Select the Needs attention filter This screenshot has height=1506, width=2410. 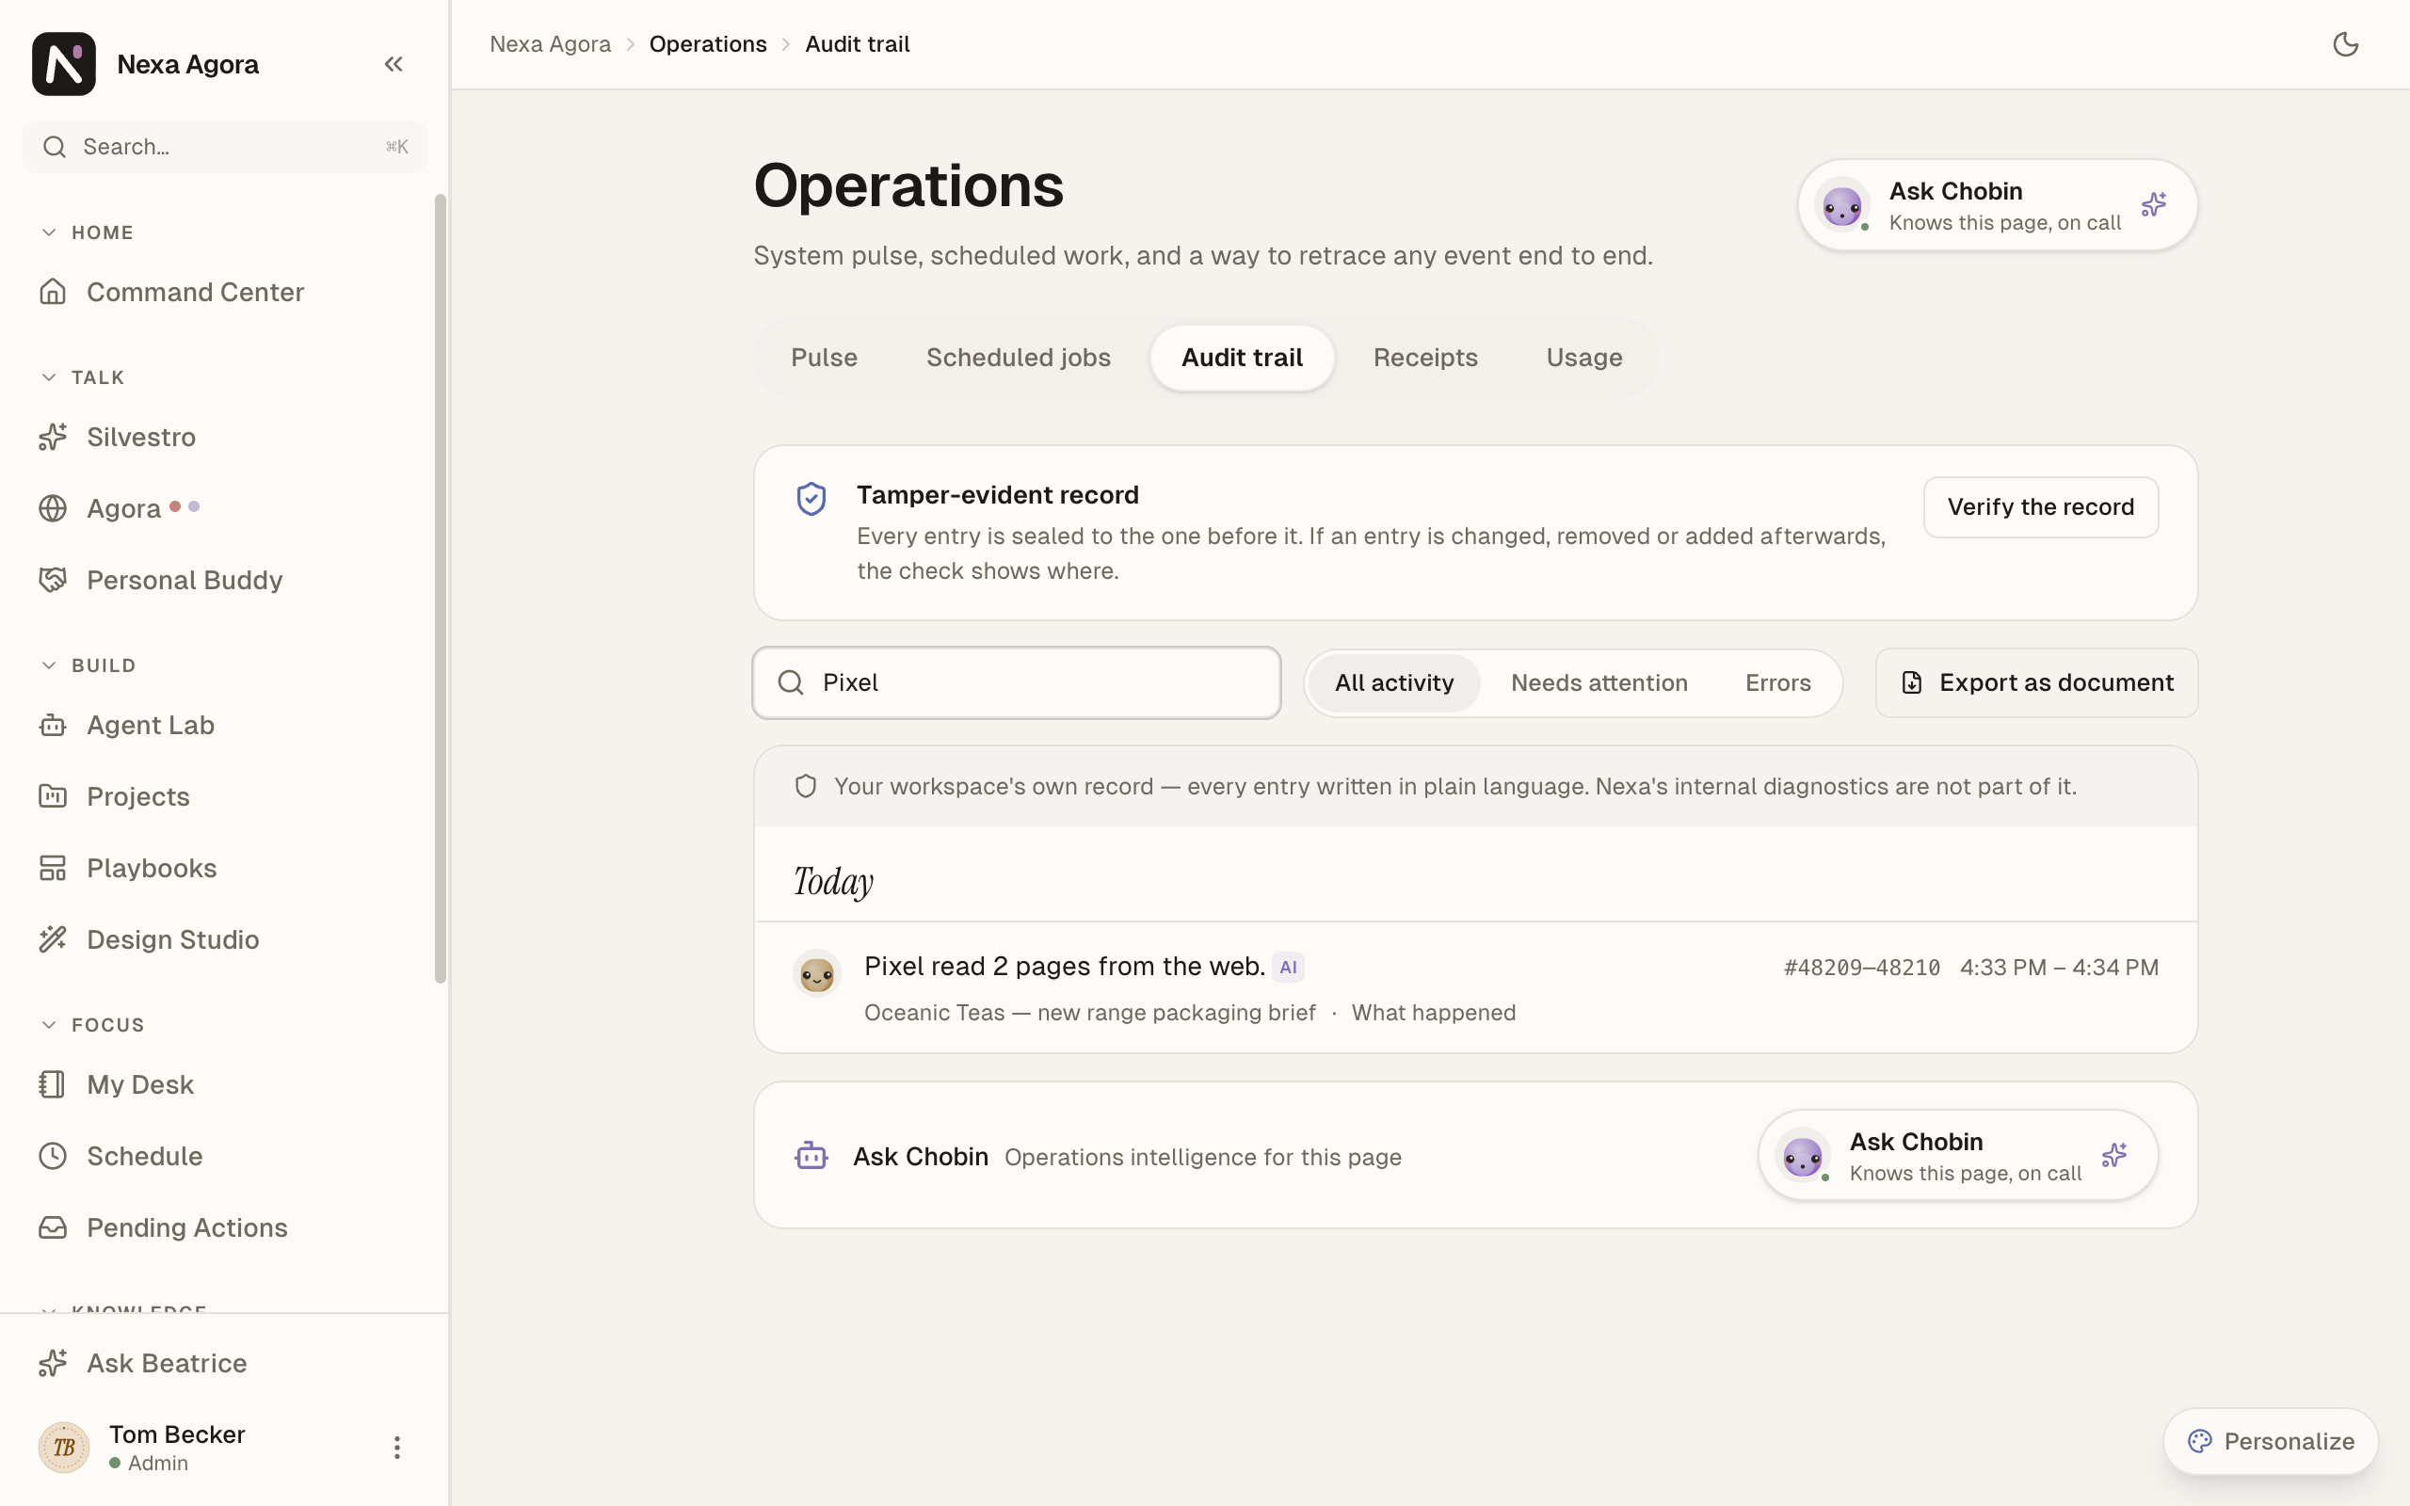coord(1599,682)
